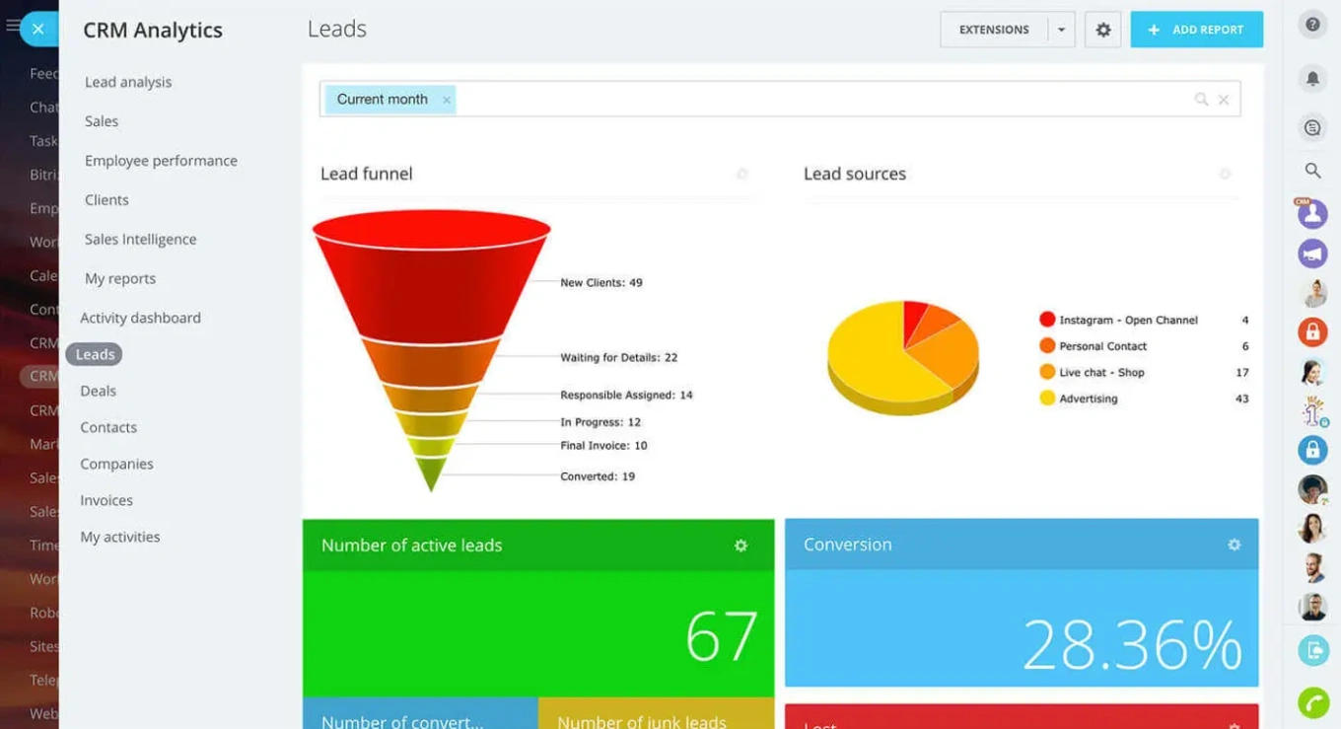The height and width of the screenshot is (729, 1341).
Task: Remove the Current month filter tag
Action: click(x=447, y=100)
